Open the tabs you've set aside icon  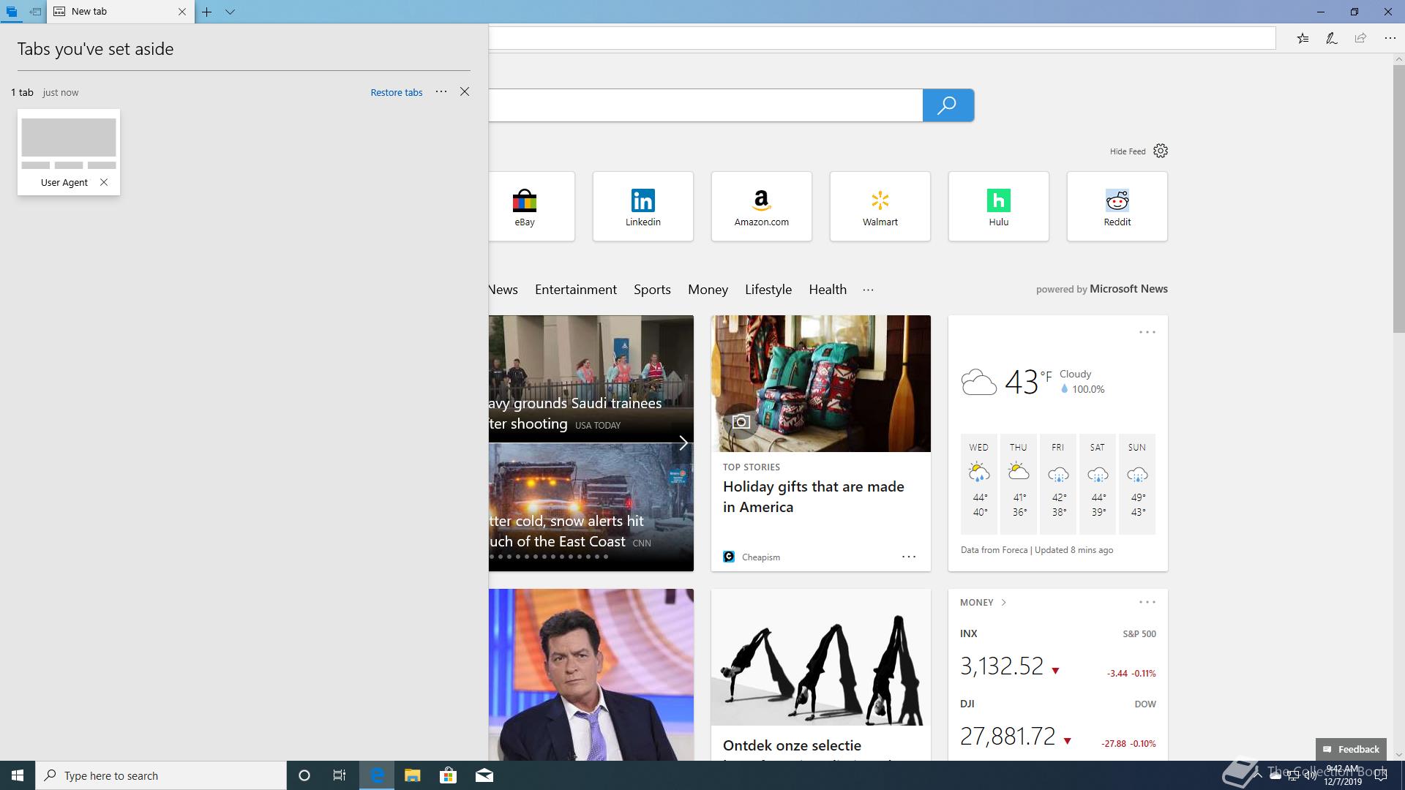(x=12, y=12)
